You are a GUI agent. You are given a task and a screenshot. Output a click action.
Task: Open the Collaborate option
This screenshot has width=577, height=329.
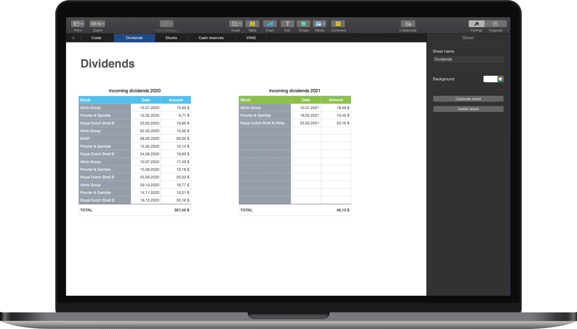pyautogui.click(x=408, y=24)
